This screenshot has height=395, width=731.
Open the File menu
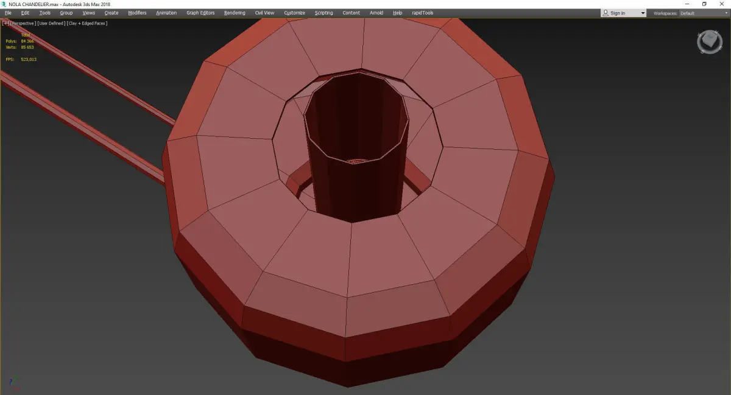(8, 13)
